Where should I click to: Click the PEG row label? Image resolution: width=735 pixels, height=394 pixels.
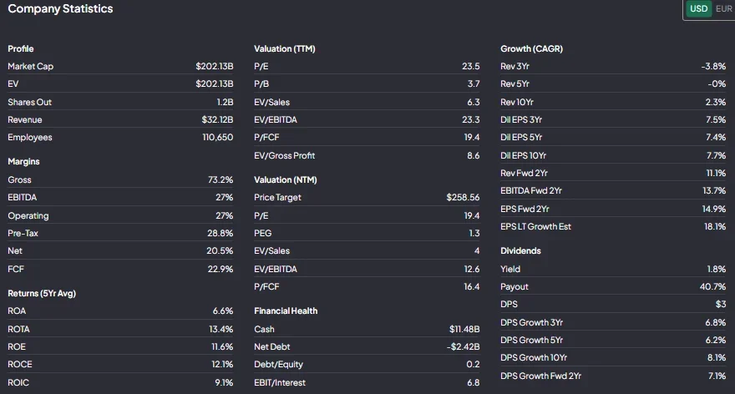point(263,234)
